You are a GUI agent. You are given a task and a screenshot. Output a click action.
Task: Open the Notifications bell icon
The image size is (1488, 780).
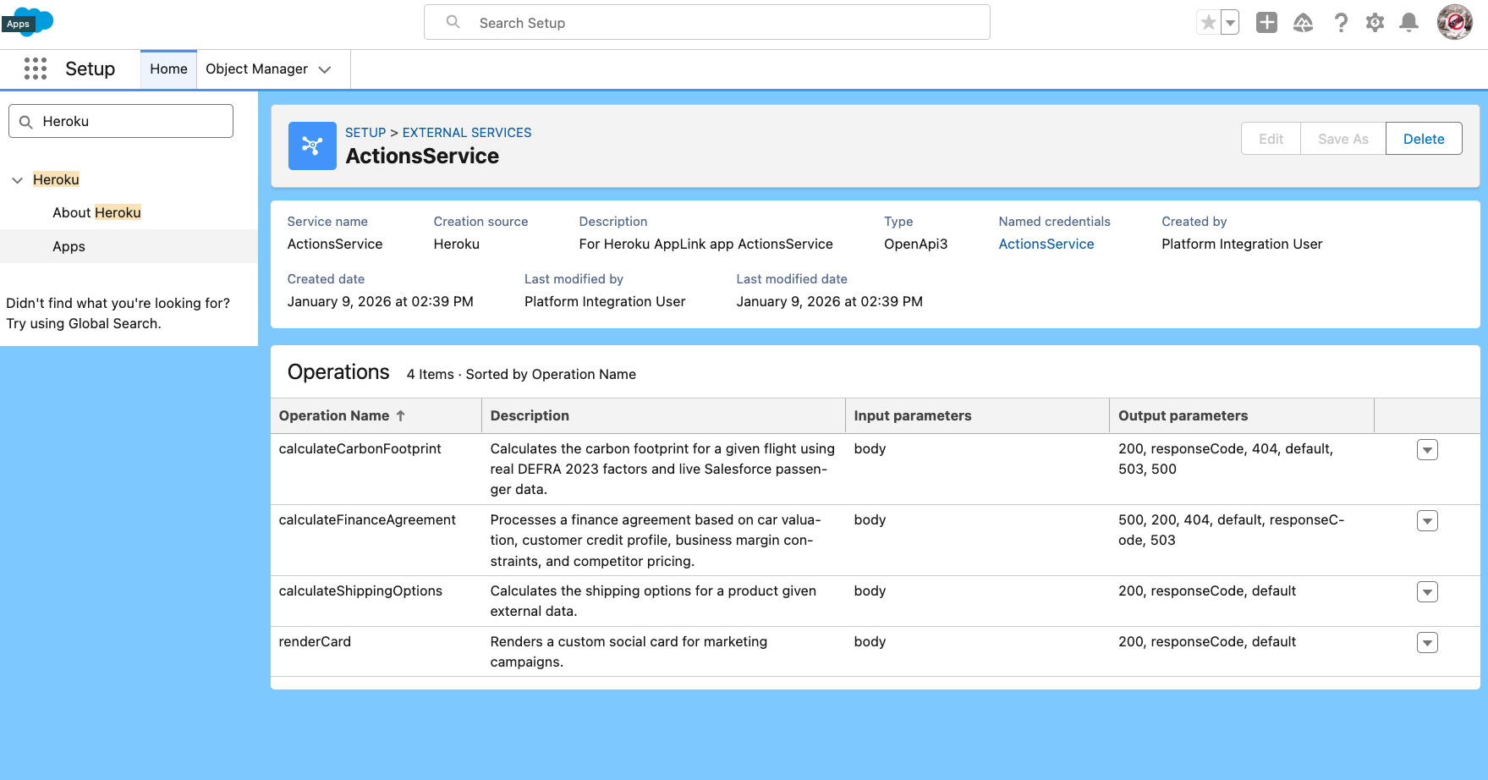pos(1408,23)
